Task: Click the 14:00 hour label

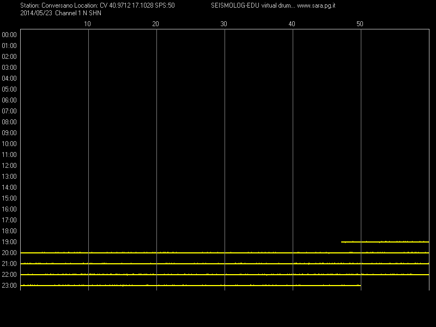Action: coord(9,187)
